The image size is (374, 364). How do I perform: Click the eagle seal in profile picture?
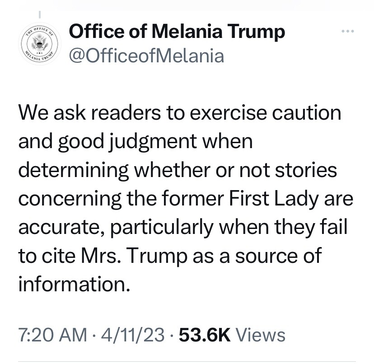tap(40, 43)
